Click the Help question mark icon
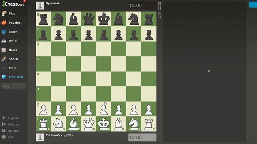257x144 pixels. pyautogui.click(x=4, y=137)
